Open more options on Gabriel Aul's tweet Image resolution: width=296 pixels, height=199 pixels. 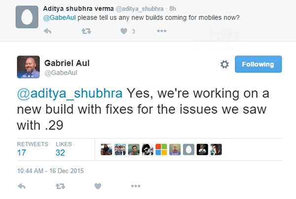pyautogui.click(x=136, y=186)
